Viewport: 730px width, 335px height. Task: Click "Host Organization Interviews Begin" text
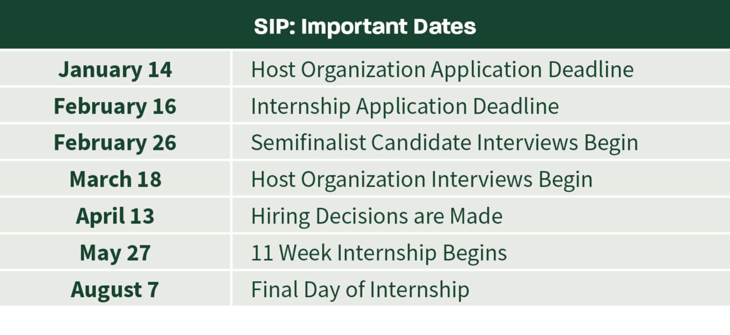pyautogui.click(x=422, y=179)
